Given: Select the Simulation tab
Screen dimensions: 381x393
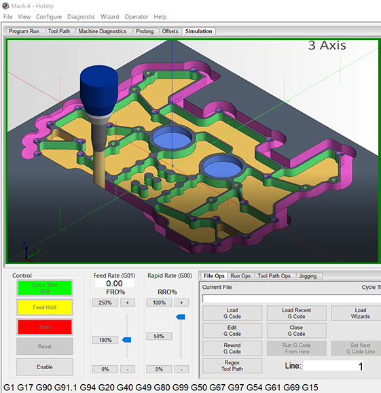Looking at the screenshot, I should (199, 31).
